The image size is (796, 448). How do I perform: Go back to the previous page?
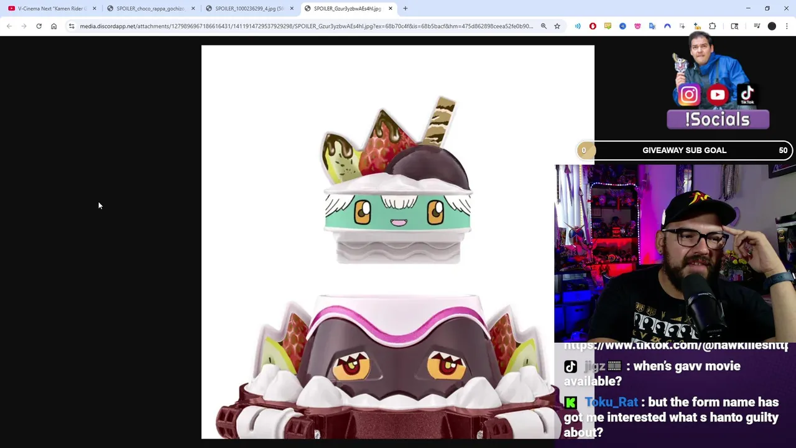(9, 26)
